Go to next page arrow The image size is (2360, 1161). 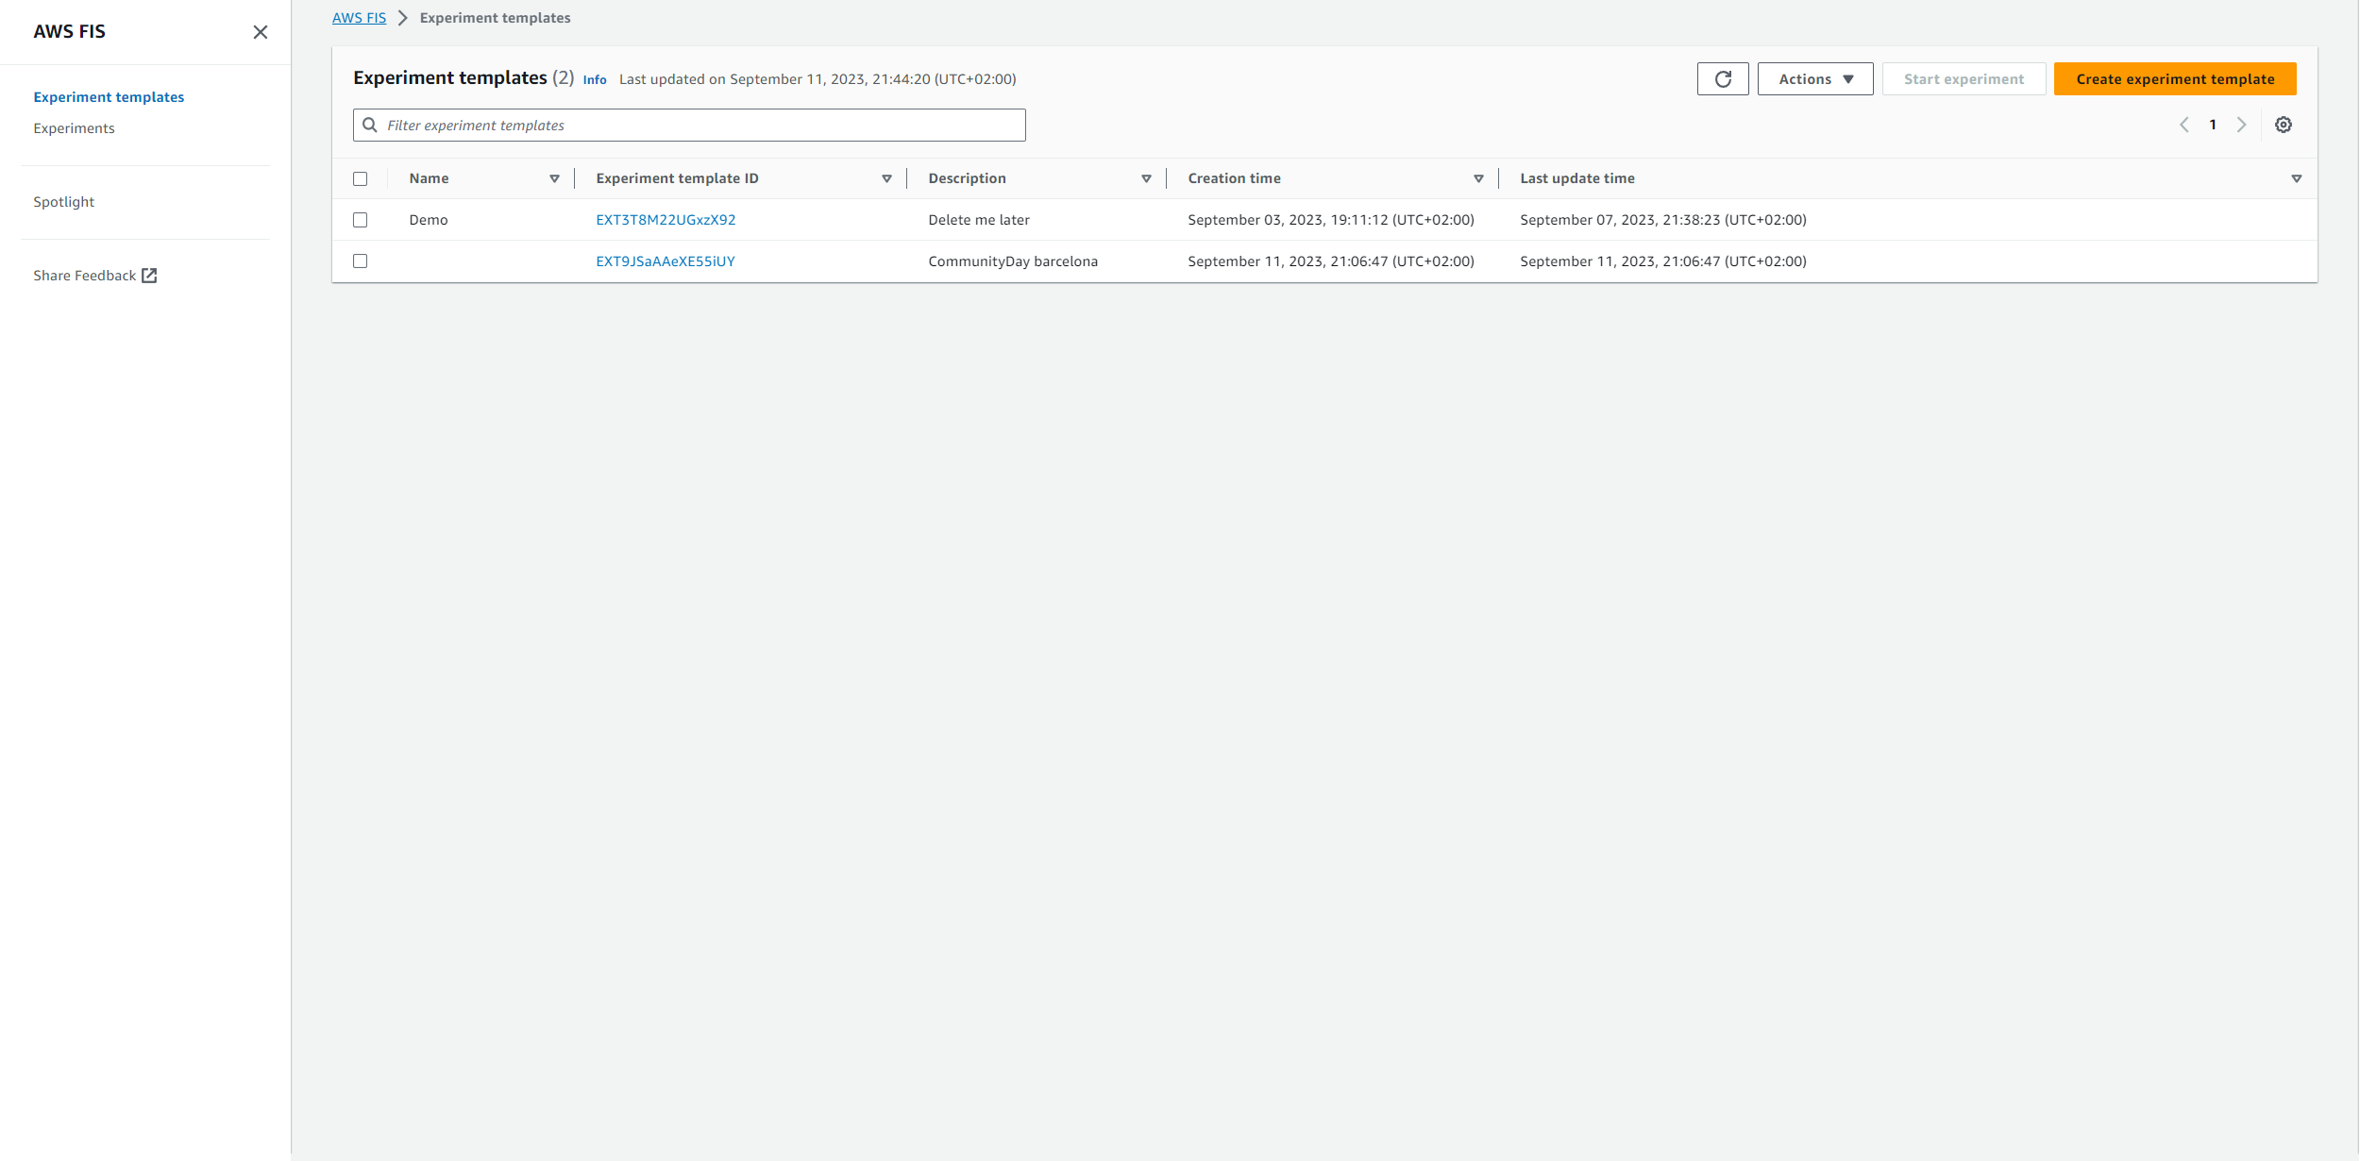pyautogui.click(x=2241, y=125)
